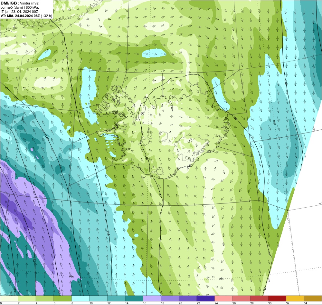Click the '20W' longitude label over Iceland
The height and width of the screenshot is (305, 322).
[149, 130]
